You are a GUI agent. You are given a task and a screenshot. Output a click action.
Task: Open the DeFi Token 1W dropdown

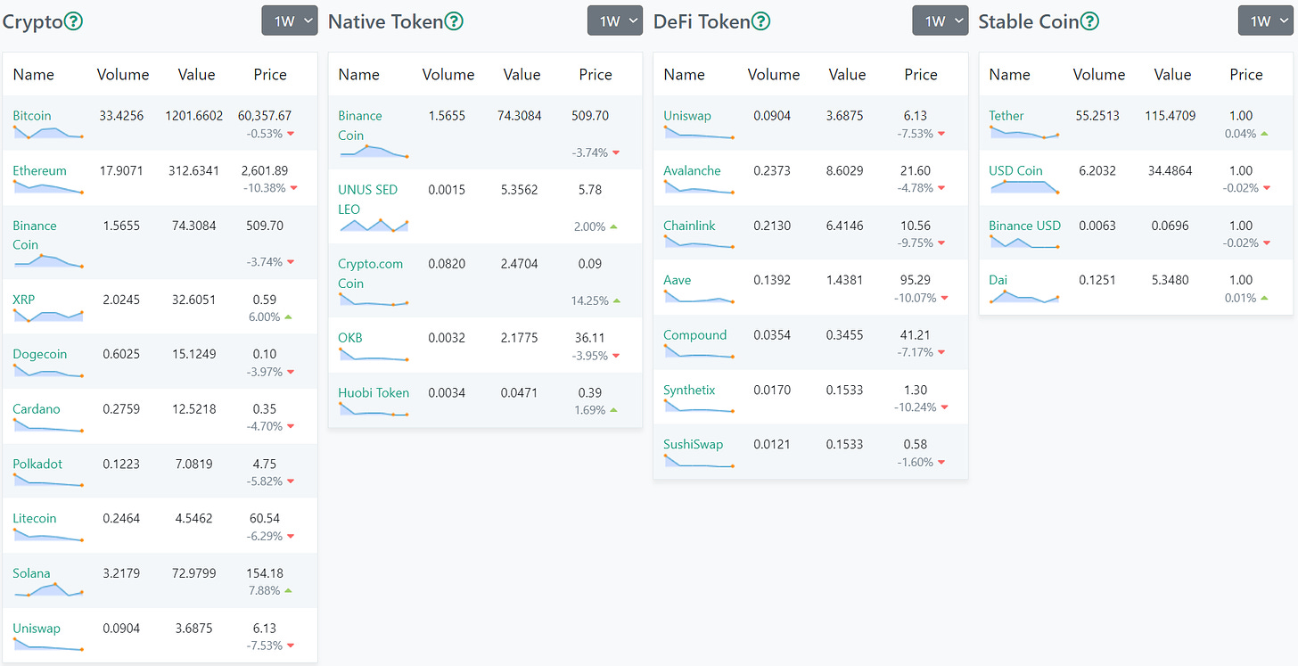tap(940, 21)
